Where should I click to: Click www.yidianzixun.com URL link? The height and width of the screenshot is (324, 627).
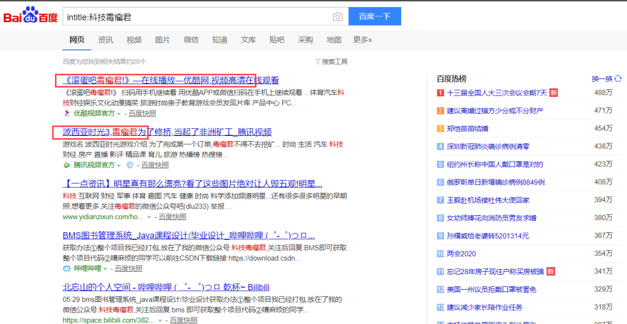coord(103,217)
